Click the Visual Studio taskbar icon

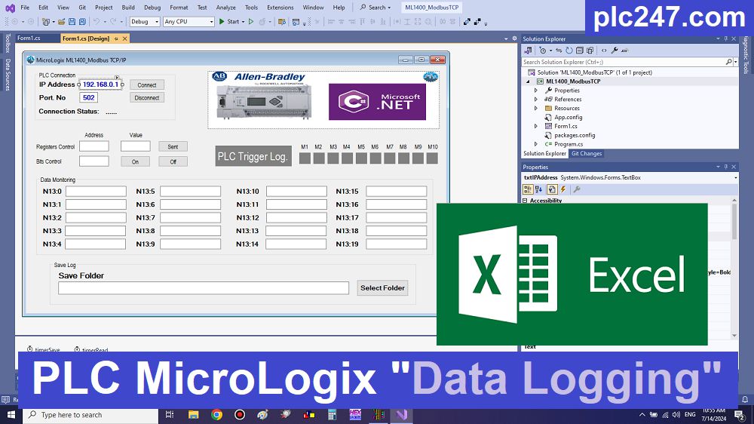click(x=401, y=414)
